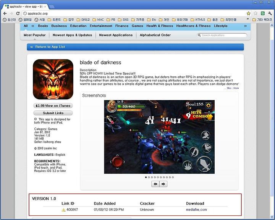Select the Entertainment category
This screenshot has width=275, height=220.
[101, 26]
